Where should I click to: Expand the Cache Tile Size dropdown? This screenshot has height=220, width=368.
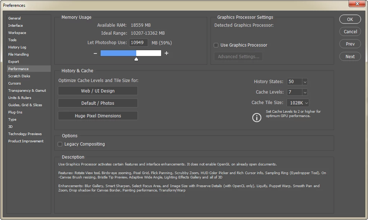point(298,103)
